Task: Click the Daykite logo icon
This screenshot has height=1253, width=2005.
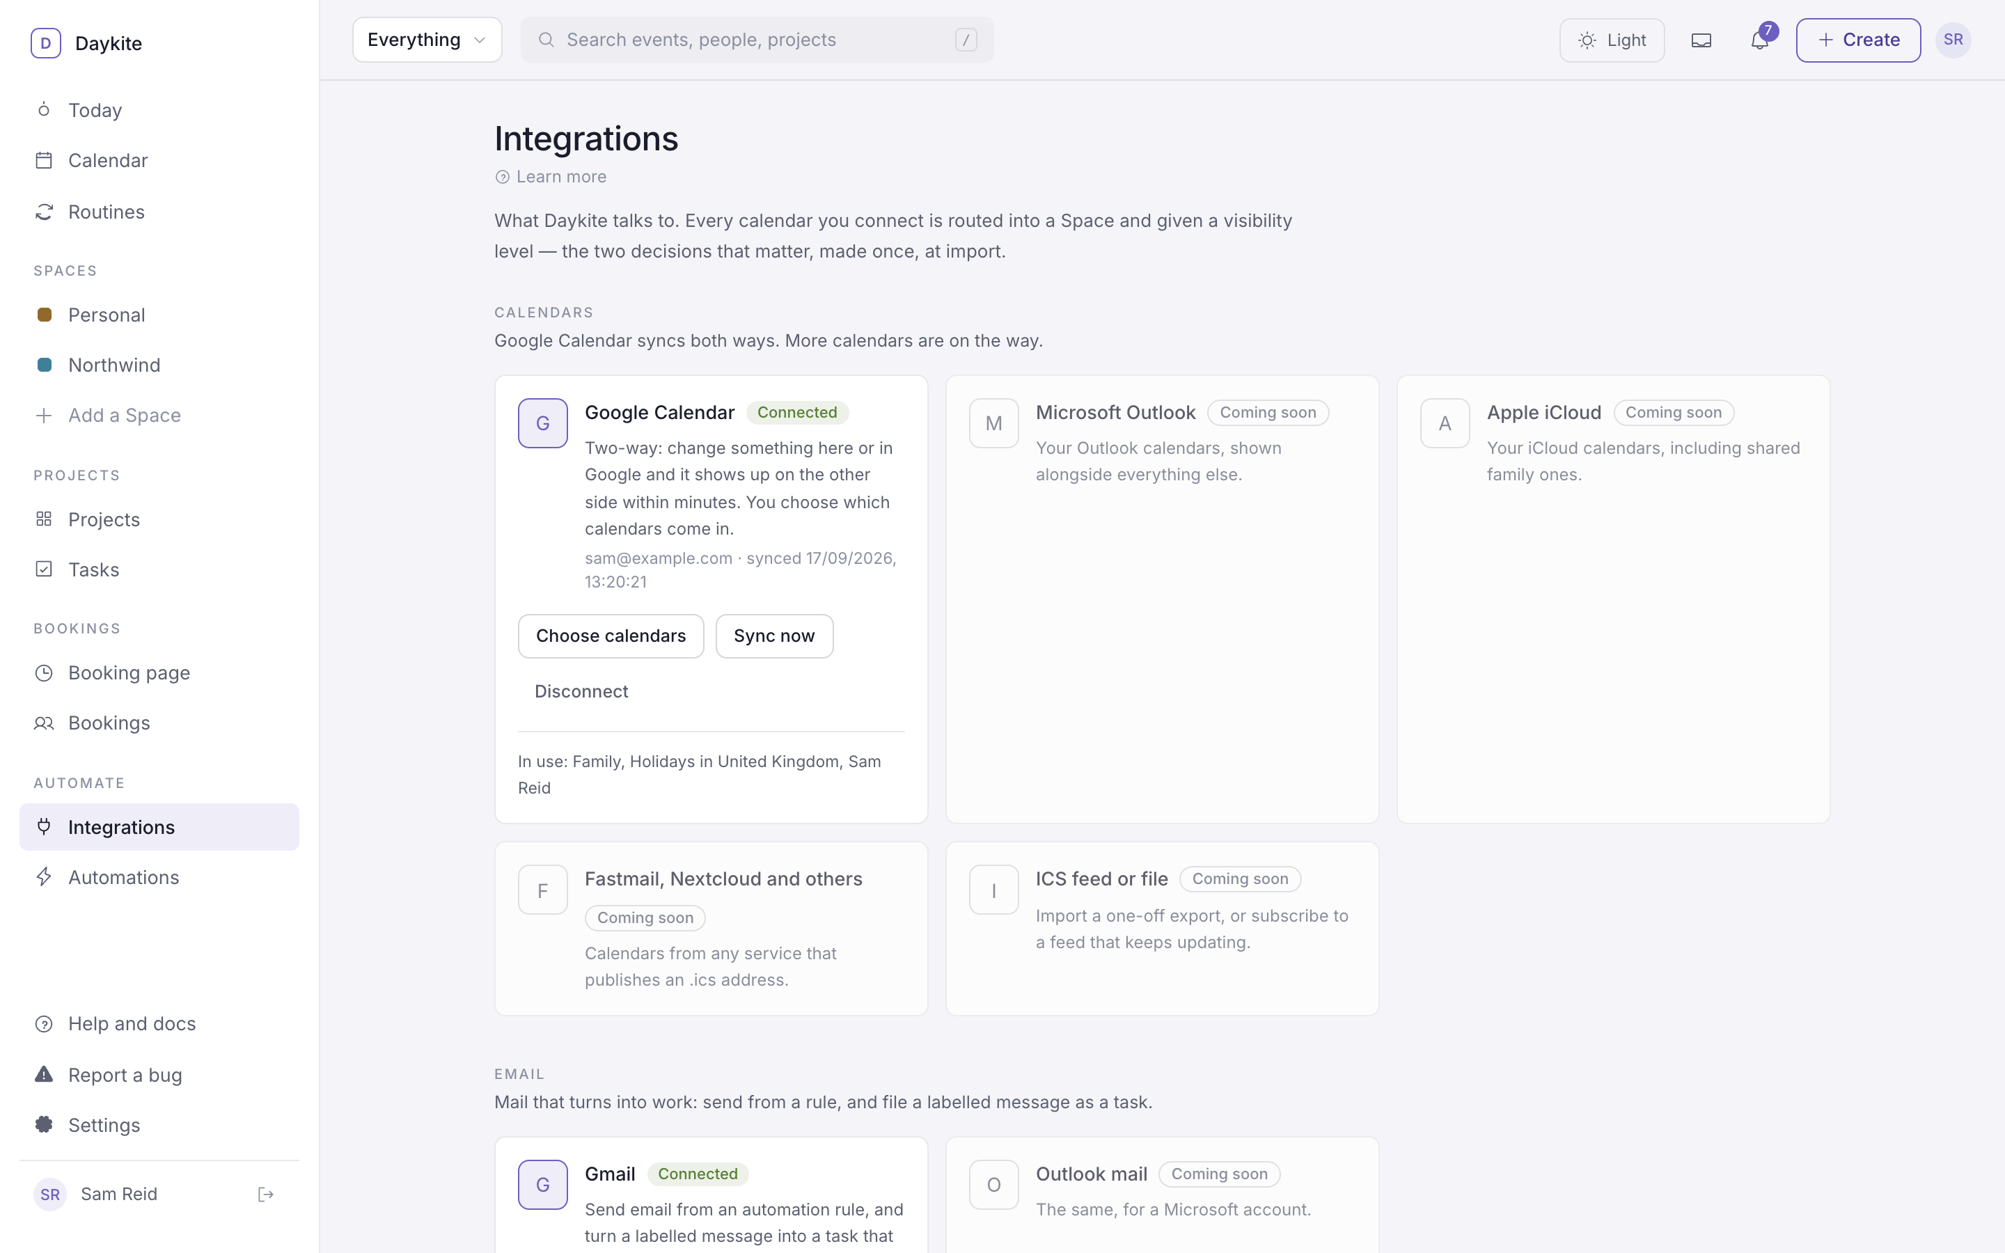Action: tap(45, 43)
